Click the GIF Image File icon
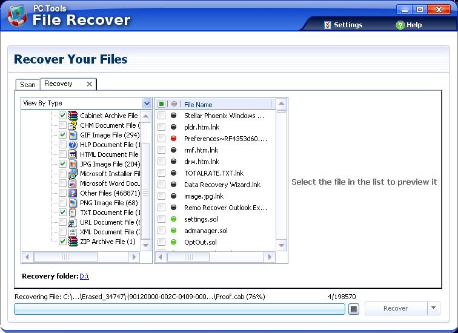458x333 pixels. tap(73, 135)
